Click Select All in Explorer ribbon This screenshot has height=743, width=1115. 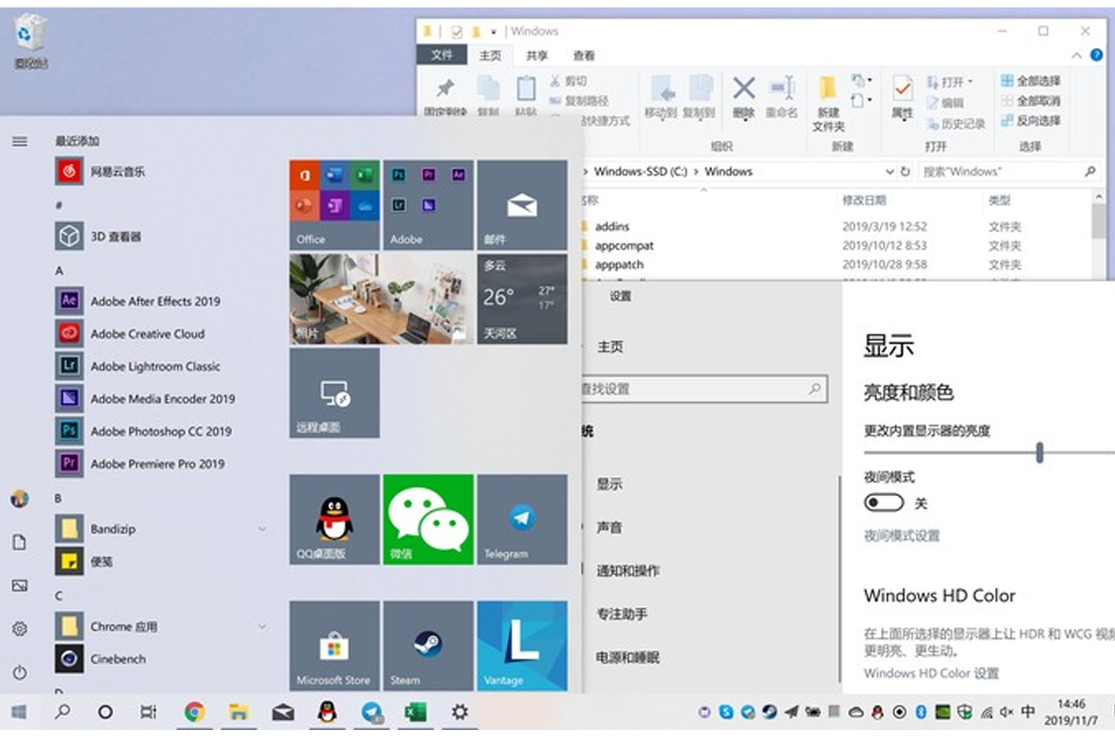[1030, 81]
